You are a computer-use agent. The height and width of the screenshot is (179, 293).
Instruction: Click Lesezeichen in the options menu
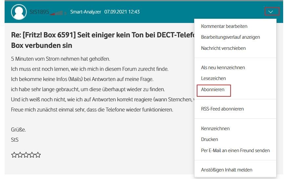point(214,78)
